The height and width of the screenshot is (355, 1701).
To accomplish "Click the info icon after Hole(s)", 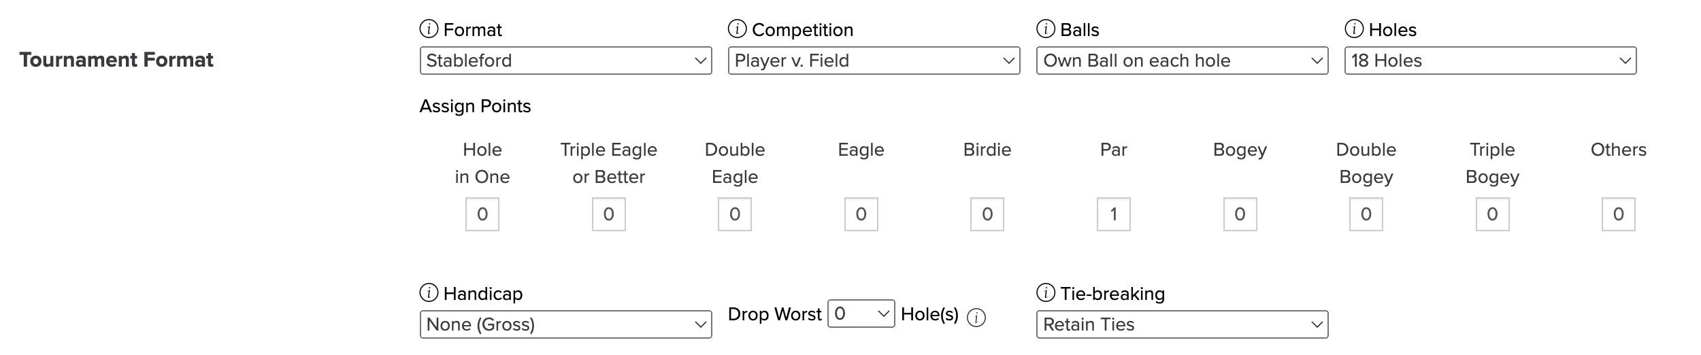I will click(x=976, y=318).
